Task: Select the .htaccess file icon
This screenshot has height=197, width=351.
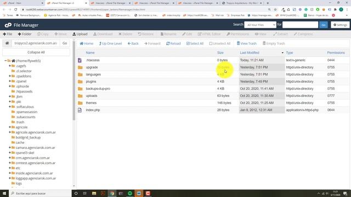Action: click(x=80, y=60)
